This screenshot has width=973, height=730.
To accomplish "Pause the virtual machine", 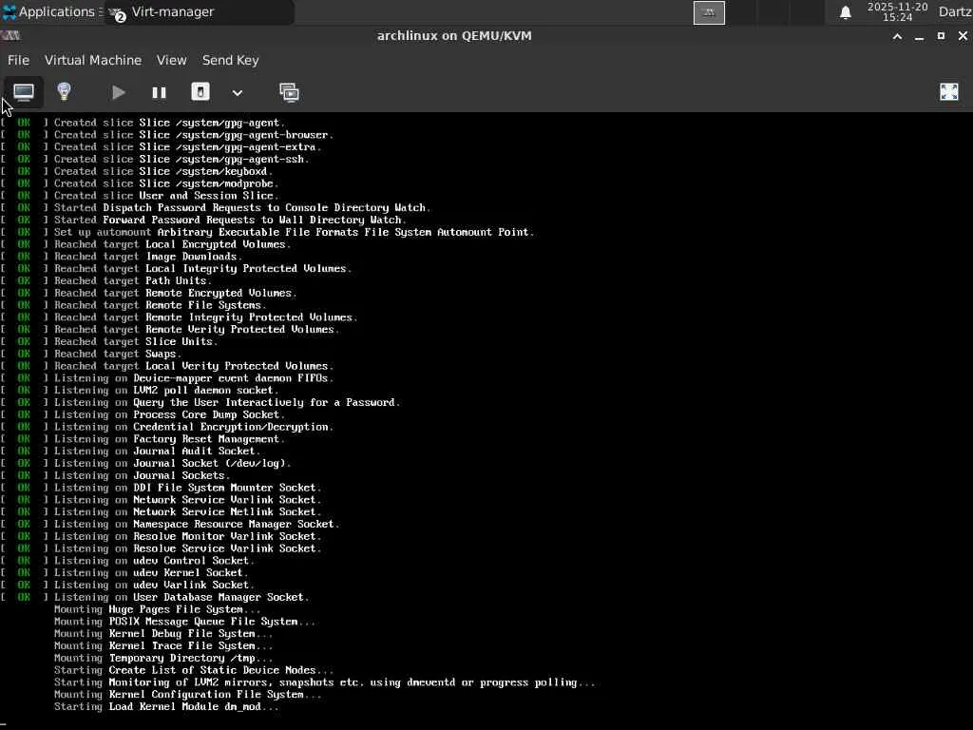I will pos(159,92).
